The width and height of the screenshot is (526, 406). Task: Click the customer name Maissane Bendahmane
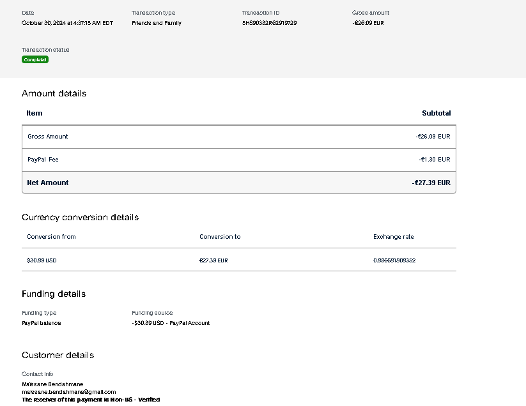tap(52, 384)
